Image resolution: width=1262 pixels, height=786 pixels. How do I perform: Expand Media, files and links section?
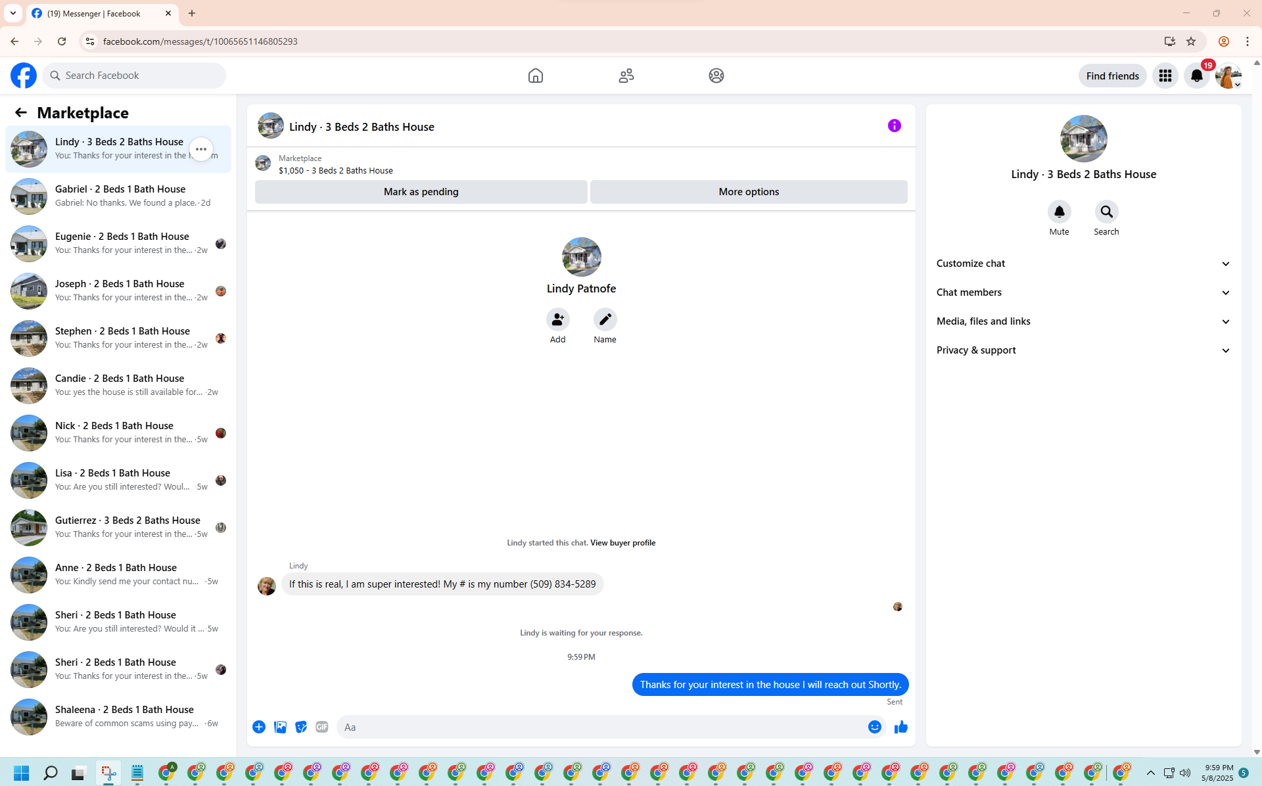1084,321
